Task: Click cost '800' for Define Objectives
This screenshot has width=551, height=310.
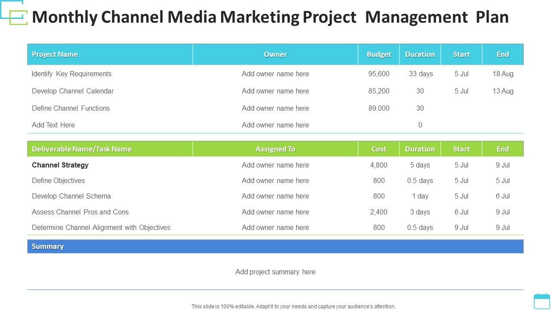Action: click(379, 180)
